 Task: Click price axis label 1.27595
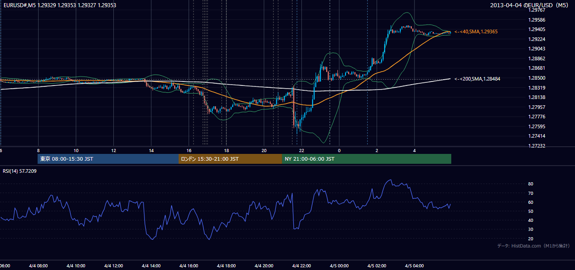[536, 126]
